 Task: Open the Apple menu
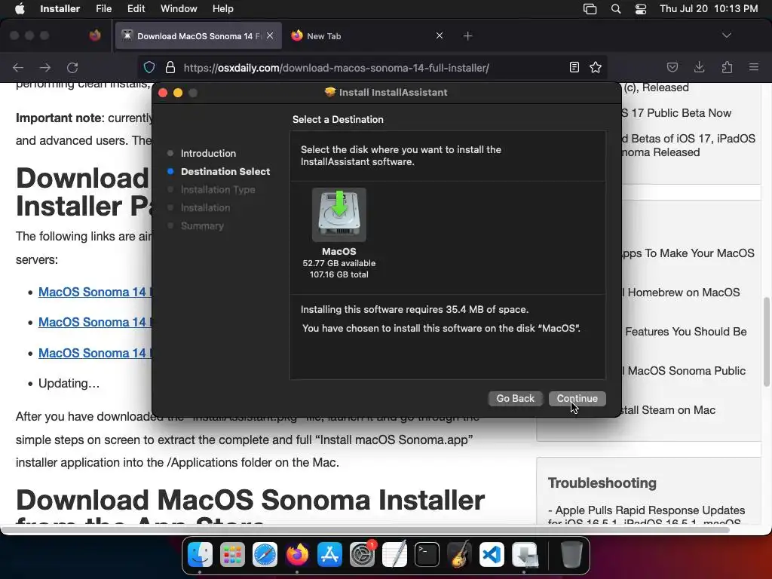[x=20, y=8]
